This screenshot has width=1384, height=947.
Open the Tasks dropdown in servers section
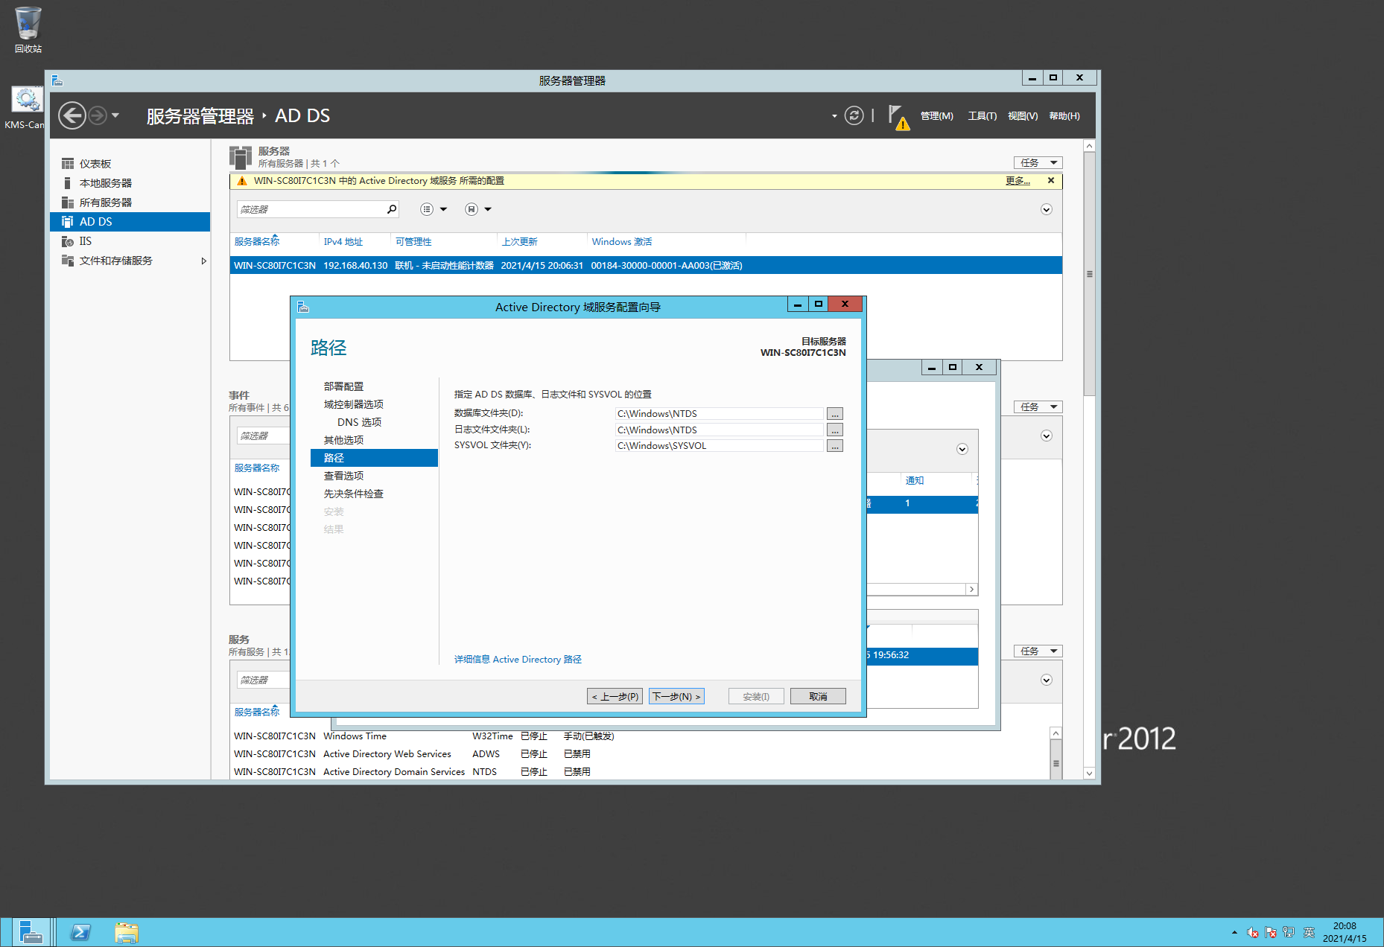click(1038, 162)
